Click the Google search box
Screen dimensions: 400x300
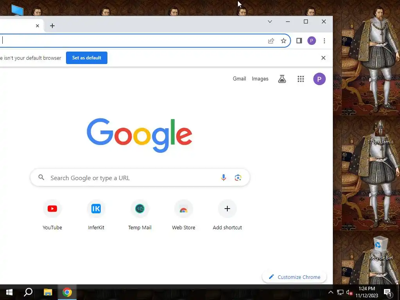pos(140,178)
